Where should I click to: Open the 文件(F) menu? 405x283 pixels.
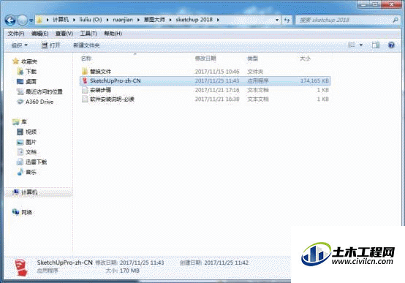pos(16,34)
